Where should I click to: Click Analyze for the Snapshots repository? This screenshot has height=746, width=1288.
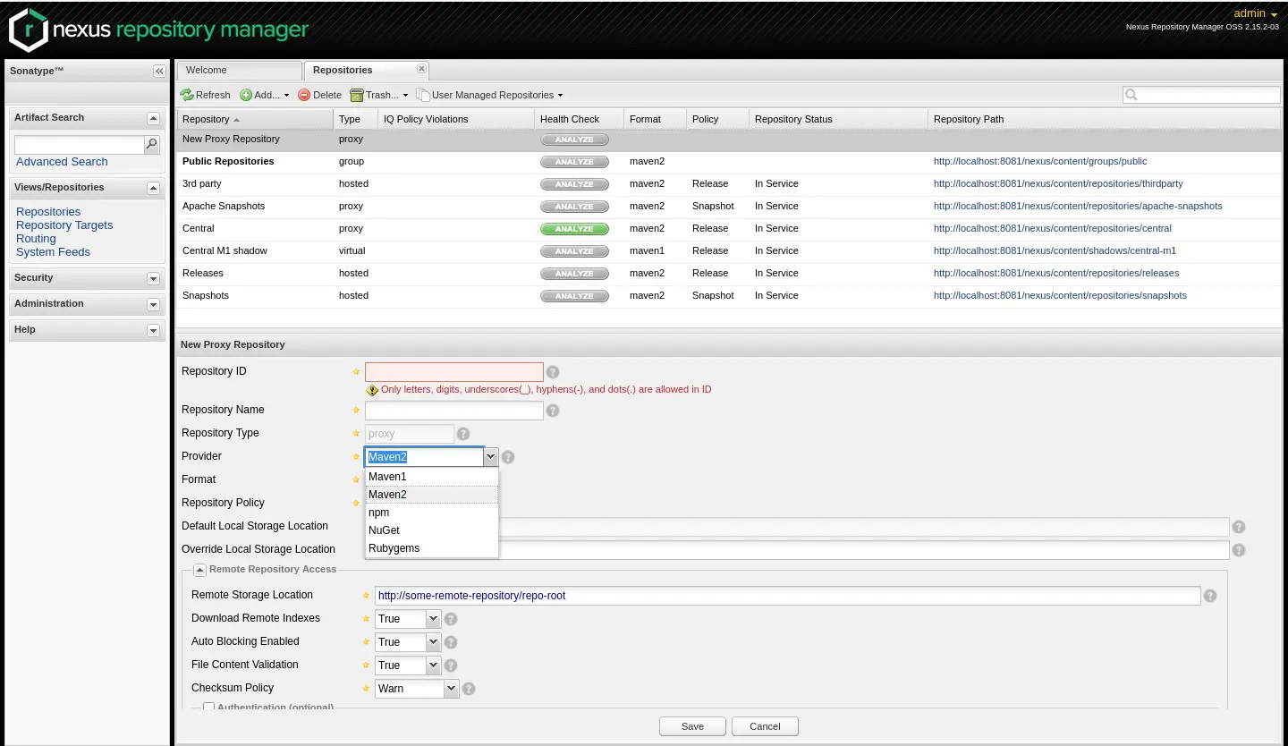(x=574, y=296)
